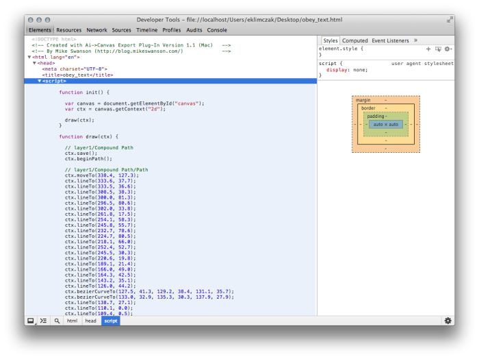Toggle element state icon in Styles pane
479x359 pixels.
point(438,49)
